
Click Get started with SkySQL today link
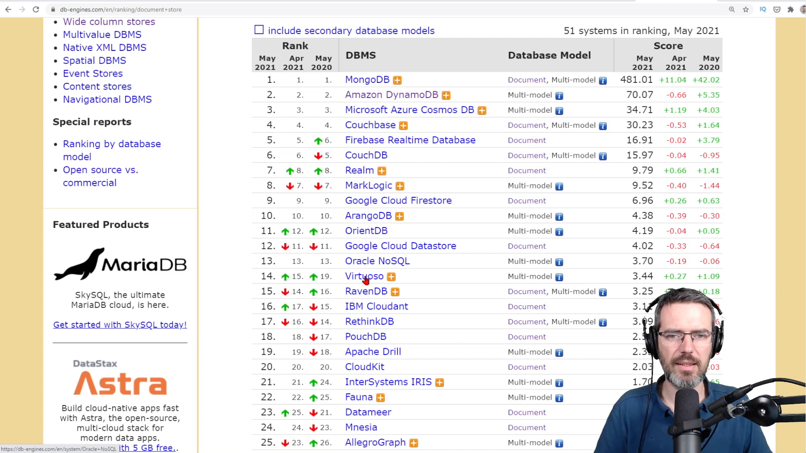(x=120, y=325)
